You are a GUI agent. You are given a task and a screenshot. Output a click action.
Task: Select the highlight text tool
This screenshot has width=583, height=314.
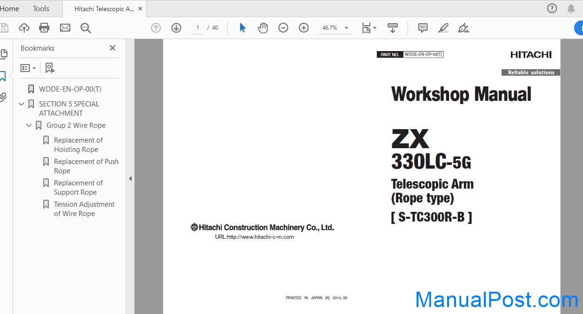443,28
